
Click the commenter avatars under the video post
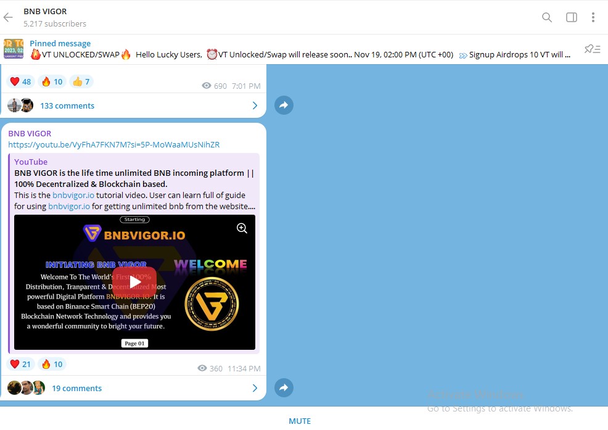(x=26, y=388)
